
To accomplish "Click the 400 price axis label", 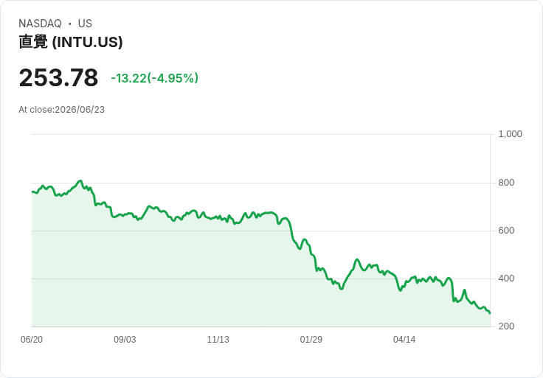I will pyautogui.click(x=506, y=279).
